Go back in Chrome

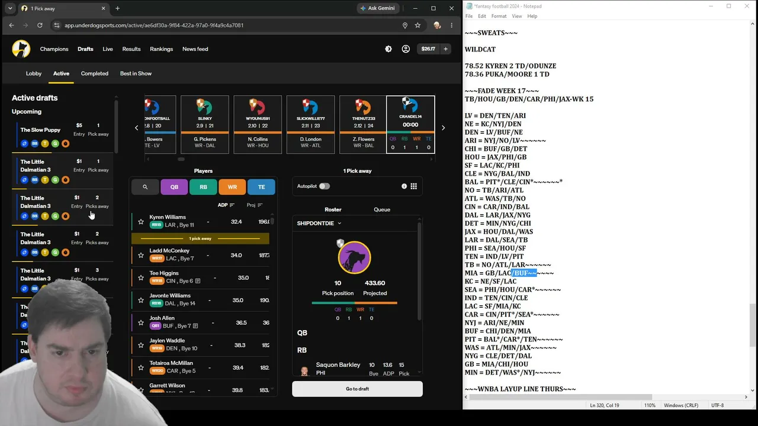pyautogui.click(x=11, y=25)
